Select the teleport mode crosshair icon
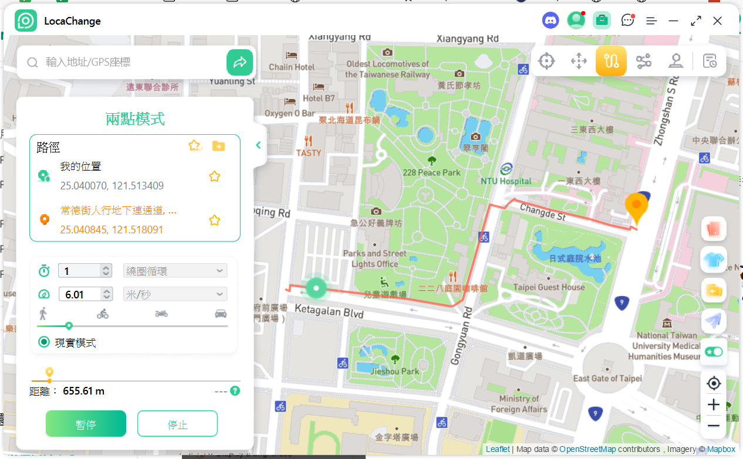This screenshot has width=743, height=459. point(546,61)
